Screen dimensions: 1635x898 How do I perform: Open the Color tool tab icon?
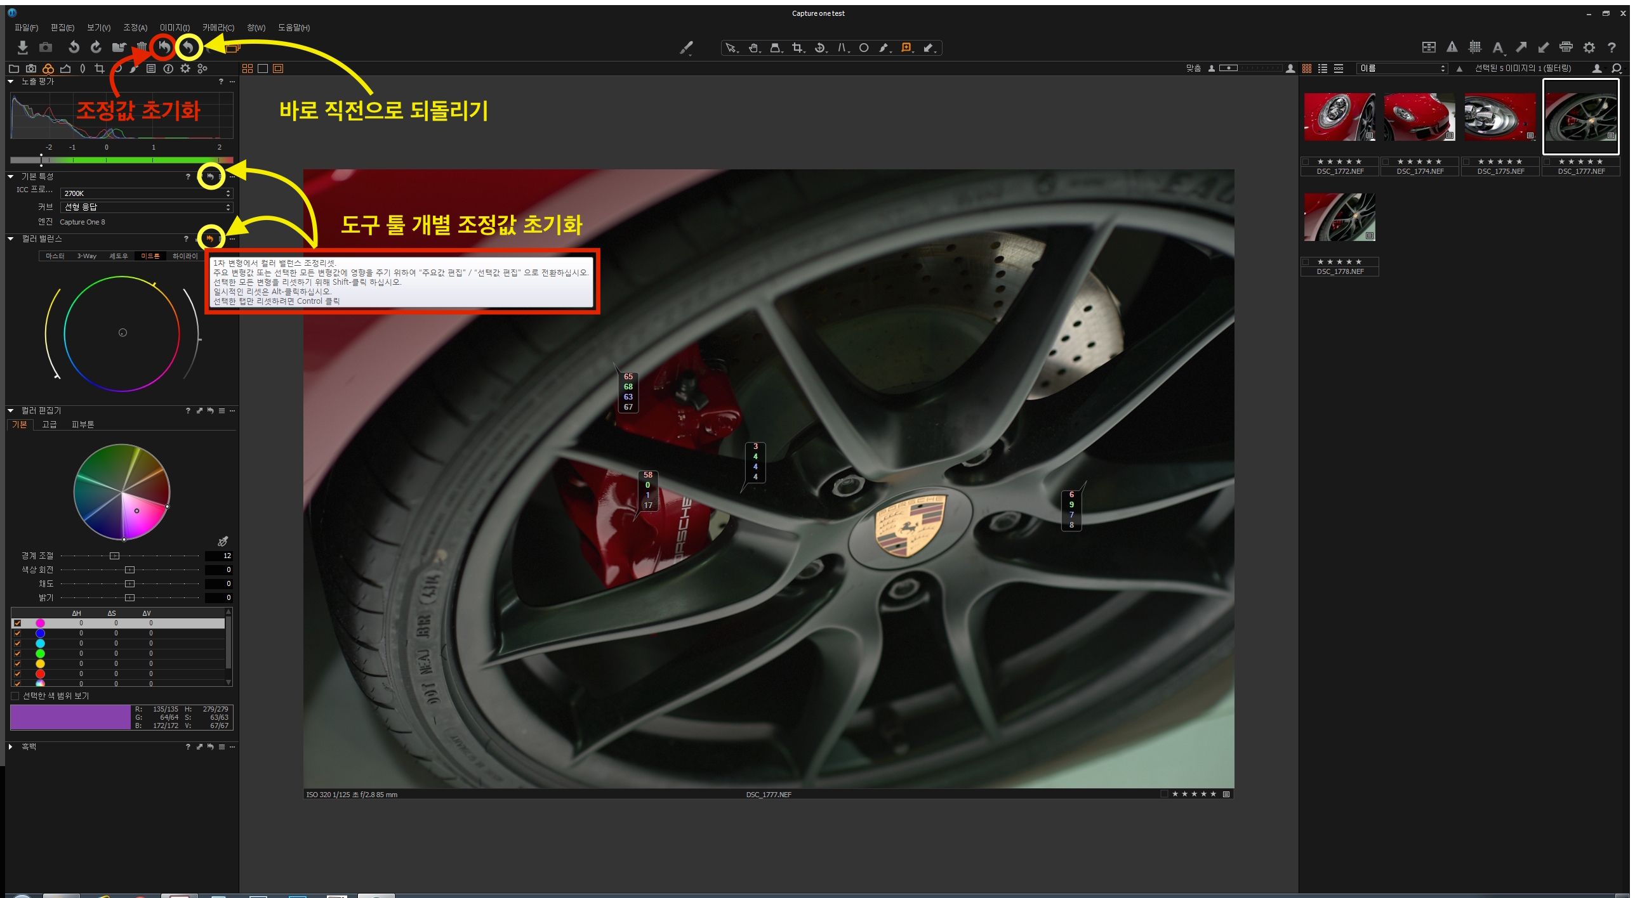coord(48,68)
